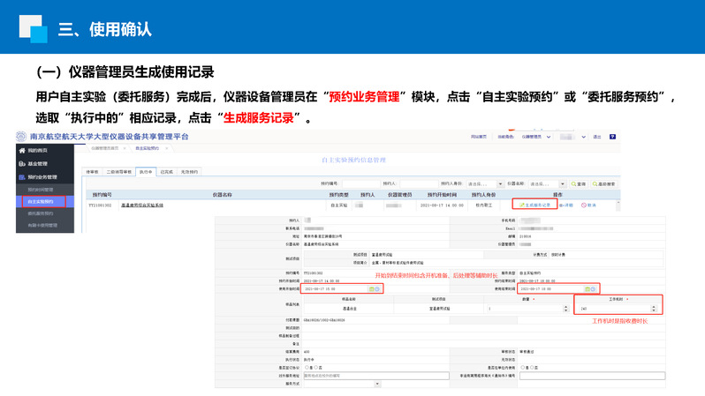This screenshot has width=705, height=396.
Task: Click the 预约业务管理 sidebar icon
Action: [x=22, y=177]
